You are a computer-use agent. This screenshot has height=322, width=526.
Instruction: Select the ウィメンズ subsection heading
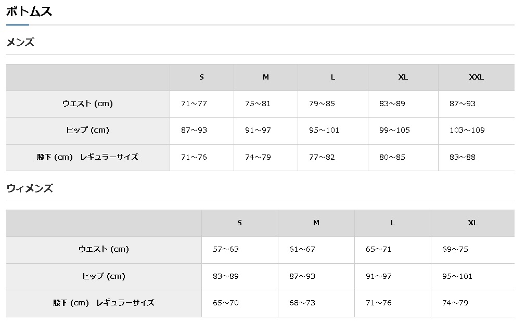pyautogui.click(x=30, y=188)
